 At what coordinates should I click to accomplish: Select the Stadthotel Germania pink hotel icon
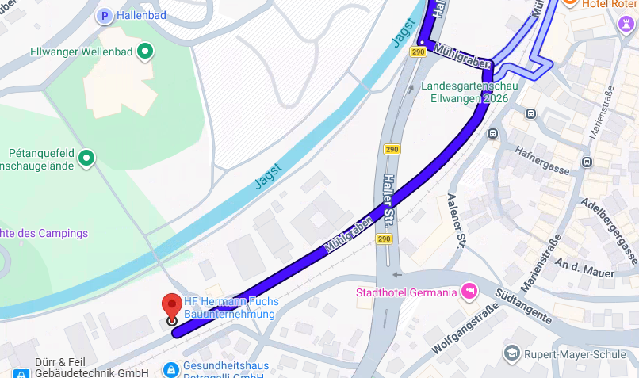pos(469,292)
